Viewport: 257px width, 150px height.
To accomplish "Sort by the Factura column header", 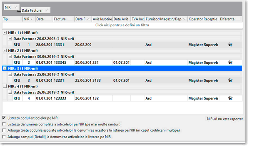I will 64,19.
